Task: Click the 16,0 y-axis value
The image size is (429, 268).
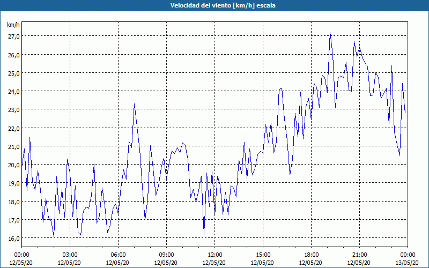Action: coord(13,238)
